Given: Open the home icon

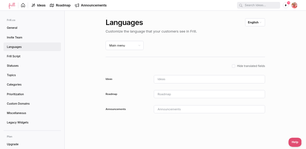Looking at the screenshot, I should (x=23, y=5).
